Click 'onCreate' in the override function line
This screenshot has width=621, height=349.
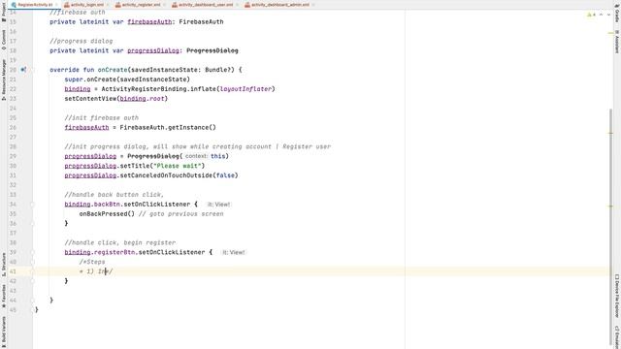pos(113,70)
